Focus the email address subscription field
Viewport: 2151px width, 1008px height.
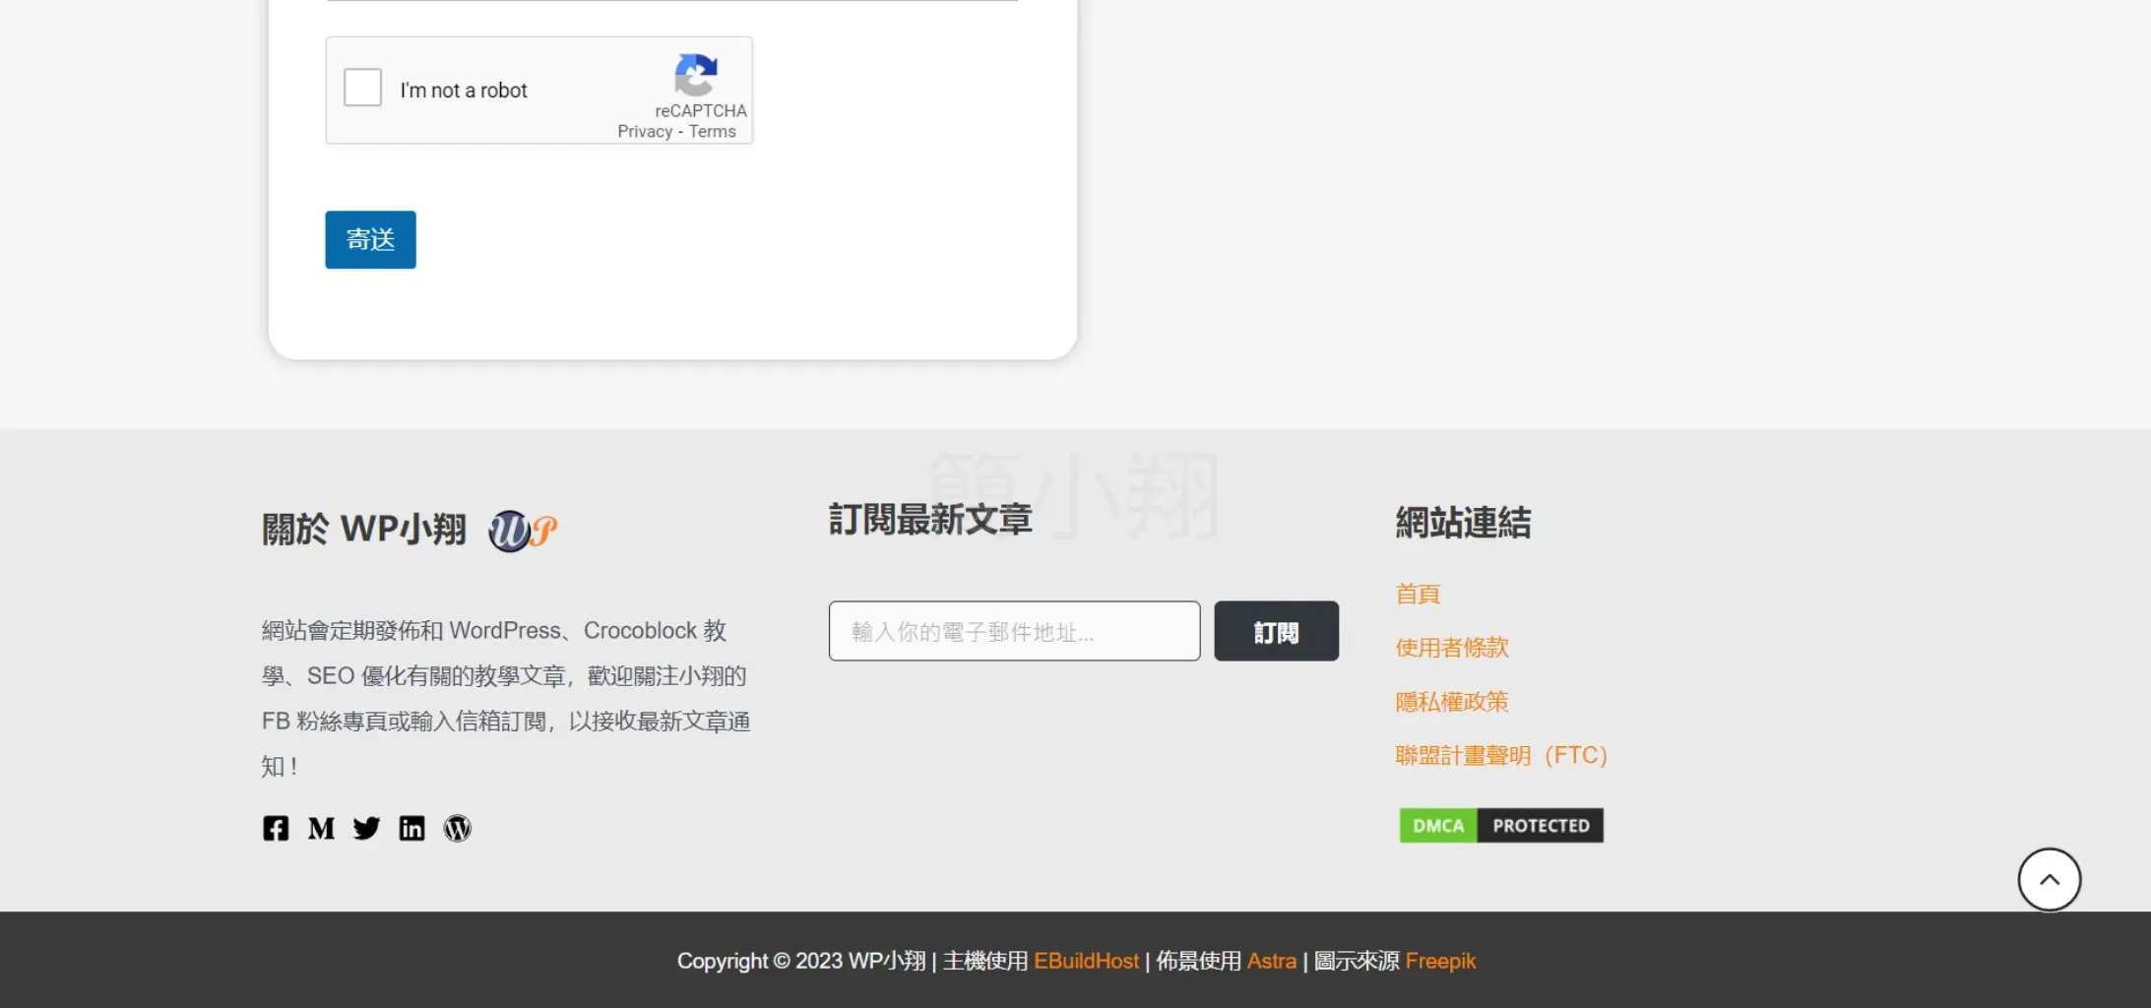[1014, 631]
